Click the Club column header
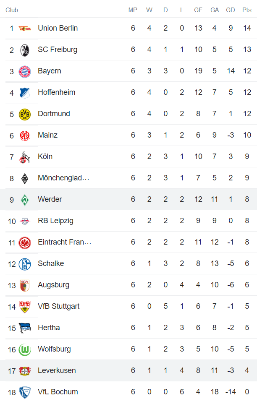 tap(12, 10)
